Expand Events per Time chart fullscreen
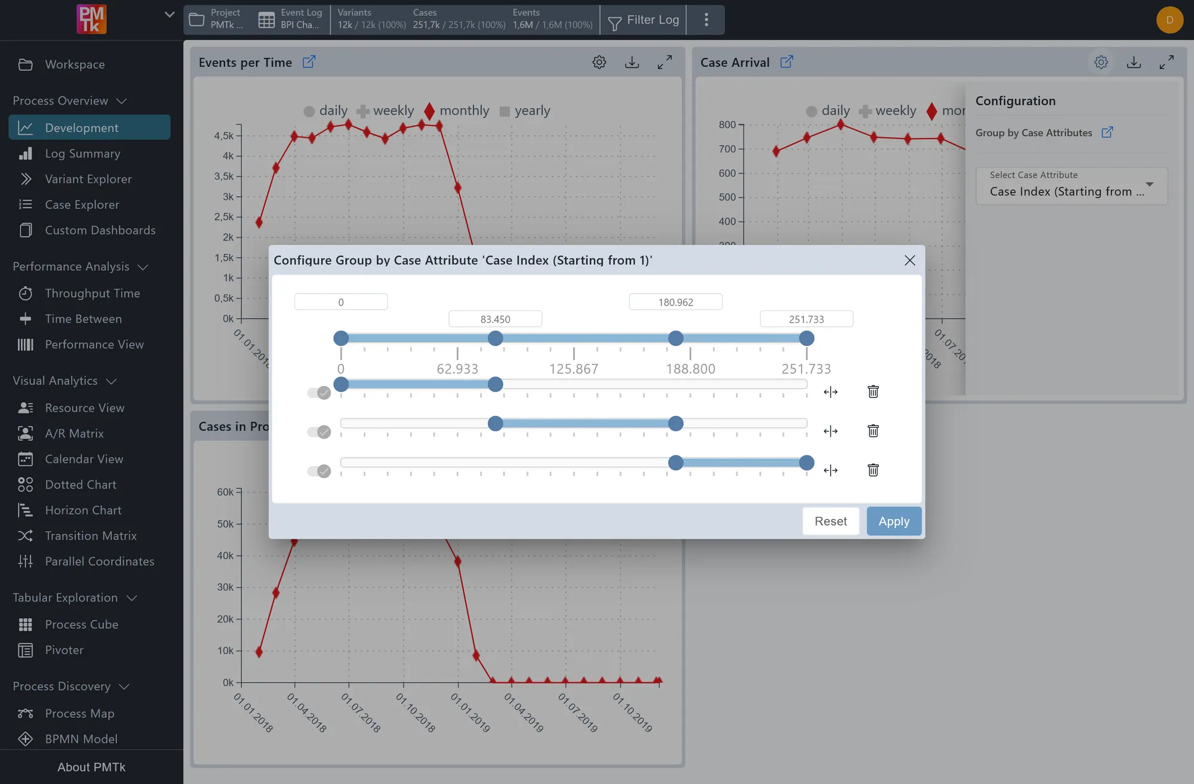The height and width of the screenshot is (784, 1194). pos(664,62)
